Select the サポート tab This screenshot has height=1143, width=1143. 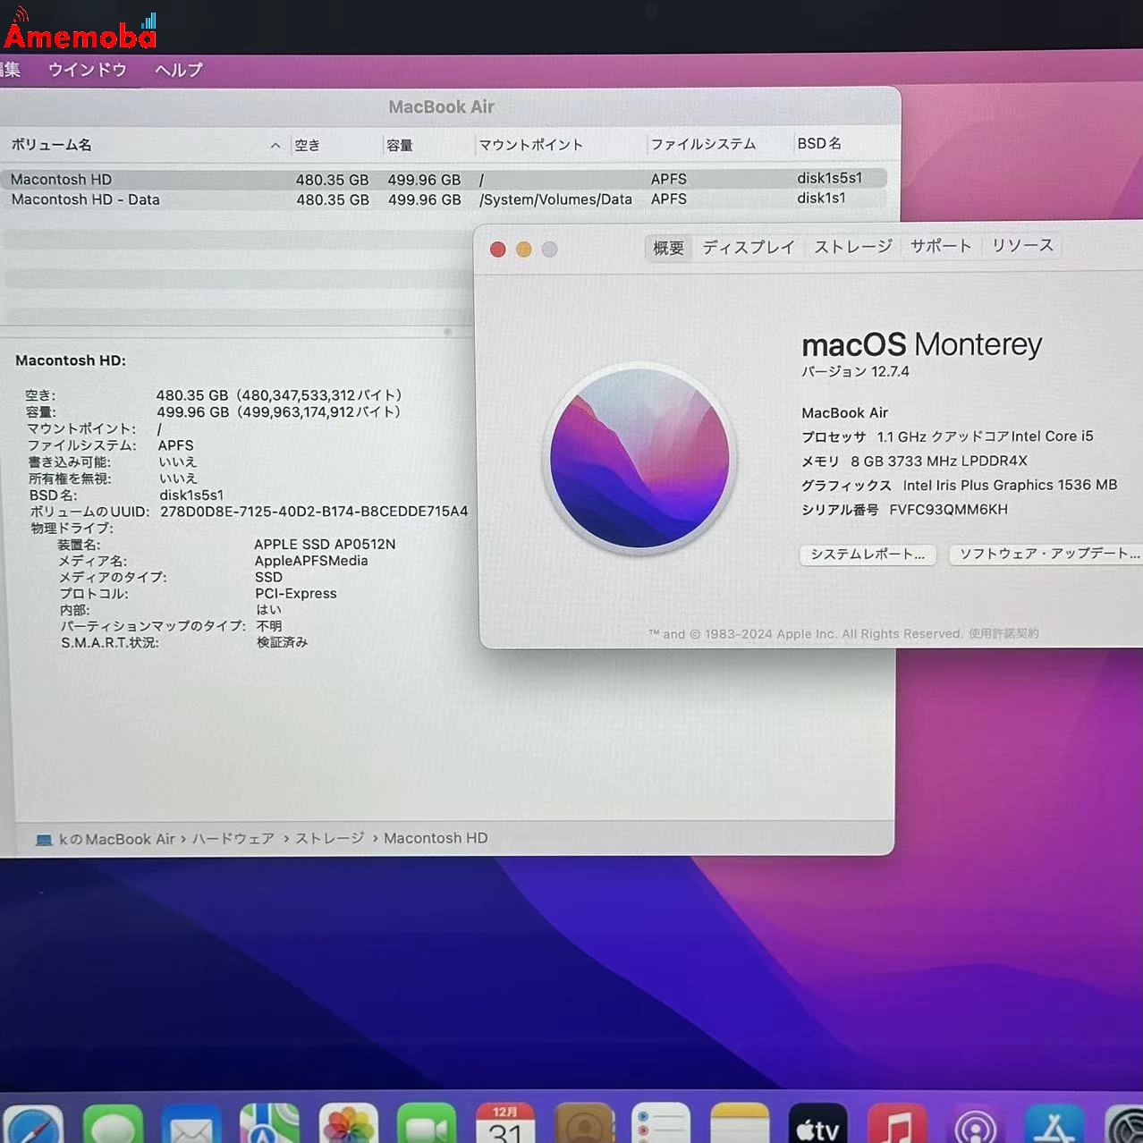pos(940,246)
